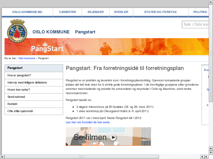Screen dimensions: 213x159
Task: Follow 'Les mer om hvordan du kan søke' link
Action: [88, 122]
